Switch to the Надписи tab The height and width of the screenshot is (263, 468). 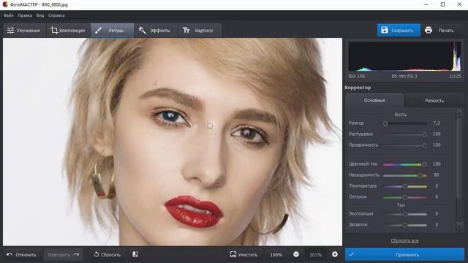200,31
